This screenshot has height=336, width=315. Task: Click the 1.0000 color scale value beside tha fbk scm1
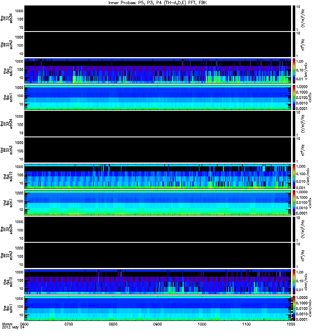coord(302,87)
